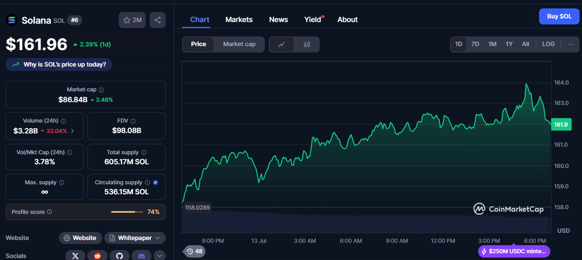
Task: Open the chart more options menu
Action: [571, 44]
